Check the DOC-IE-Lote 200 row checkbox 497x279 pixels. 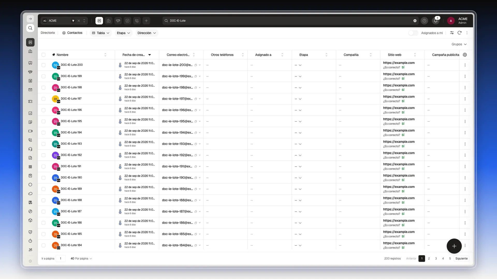pos(43,65)
